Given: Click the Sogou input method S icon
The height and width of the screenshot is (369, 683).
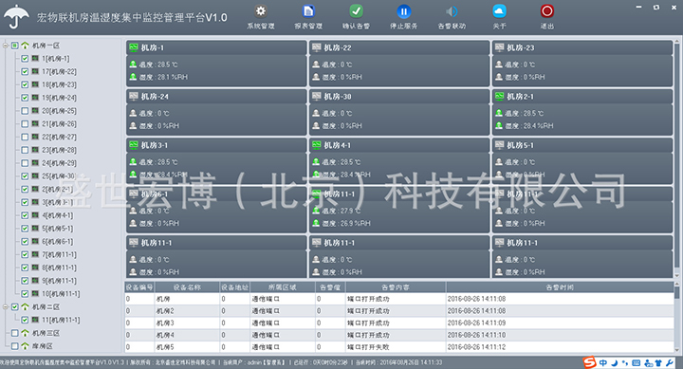Looking at the screenshot, I should (x=590, y=362).
